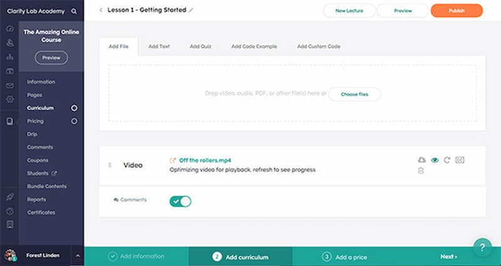Open the Off the rollers.mp4 file link
The width and height of the screenshot is (501, 266).
click(x=205, y=160)
